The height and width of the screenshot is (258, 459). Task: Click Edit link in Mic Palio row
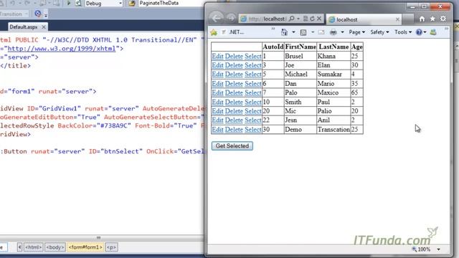(217, 111)
